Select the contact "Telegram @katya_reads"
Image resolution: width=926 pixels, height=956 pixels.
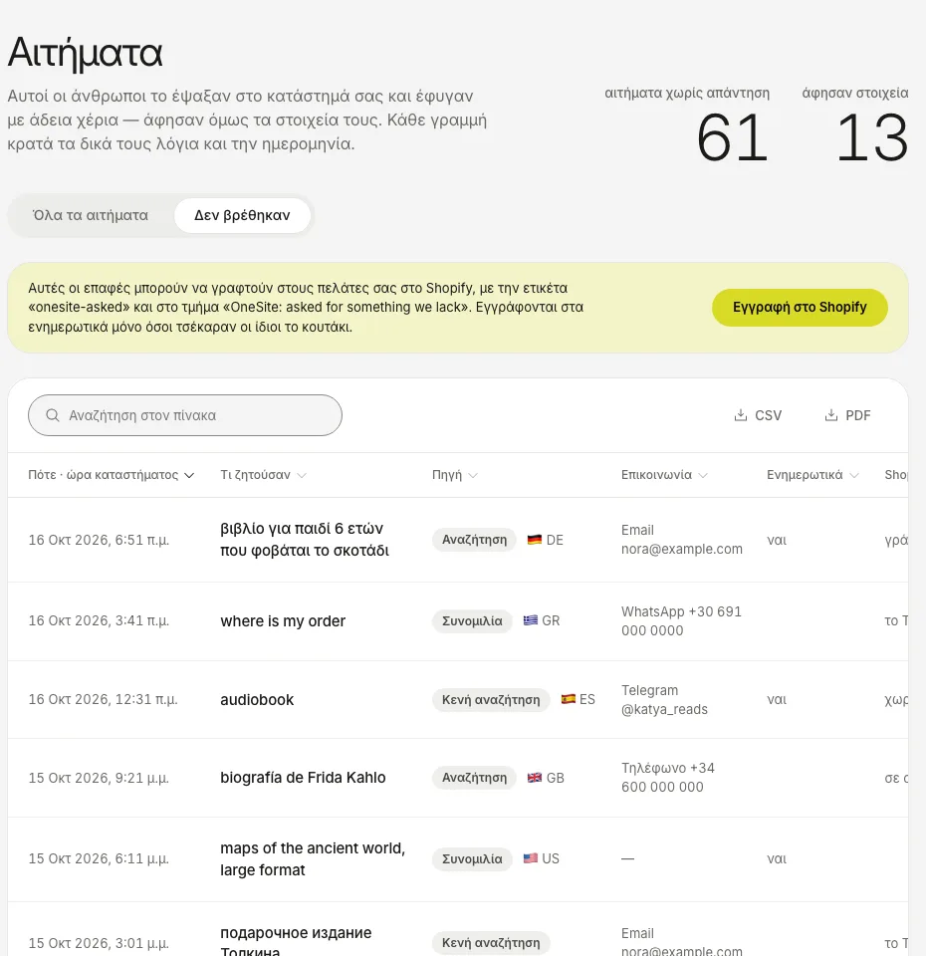664,700
